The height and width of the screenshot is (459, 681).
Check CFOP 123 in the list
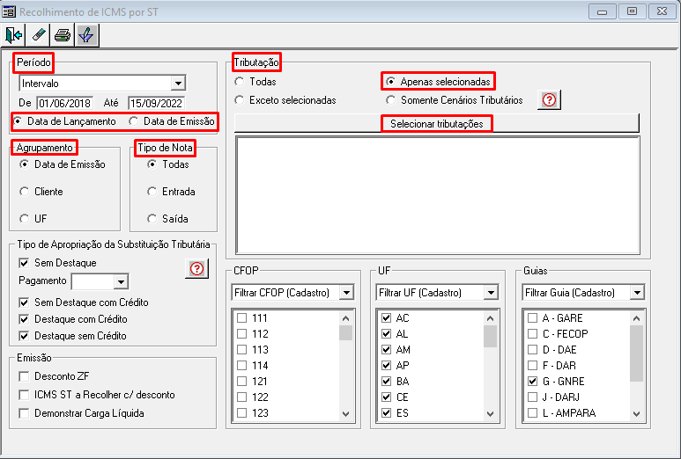[242, 413]
